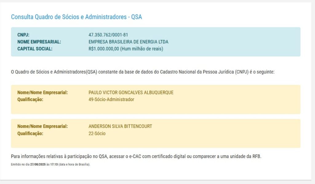Select the 49-Sócio-Administrador qualification

pos(111,99)
